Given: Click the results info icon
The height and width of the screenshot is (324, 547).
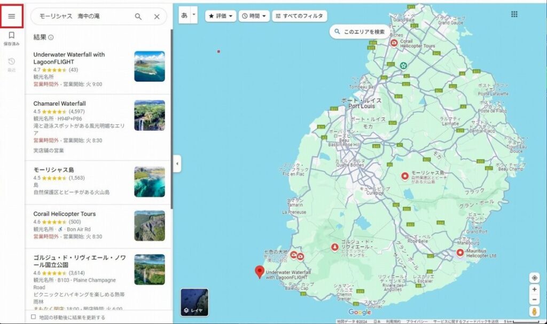Looking at the screenshot, I should [51, 37].
